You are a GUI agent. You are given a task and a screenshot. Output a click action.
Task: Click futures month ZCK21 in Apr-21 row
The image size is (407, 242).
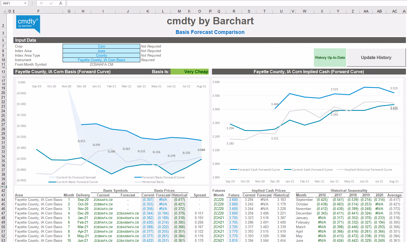pyautogui.click(x=219, y=232)
